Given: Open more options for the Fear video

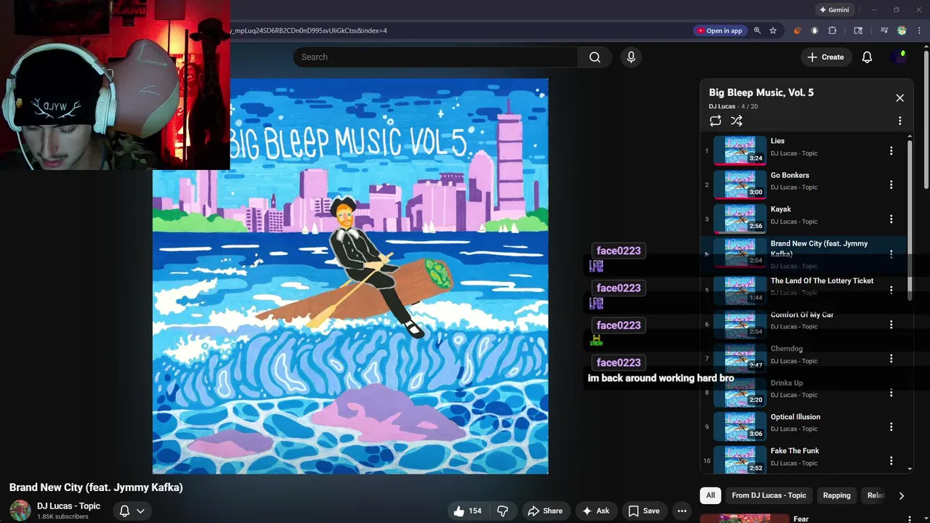Looking at the screenshot, I should pyautogui.click(x=910, y=519).
